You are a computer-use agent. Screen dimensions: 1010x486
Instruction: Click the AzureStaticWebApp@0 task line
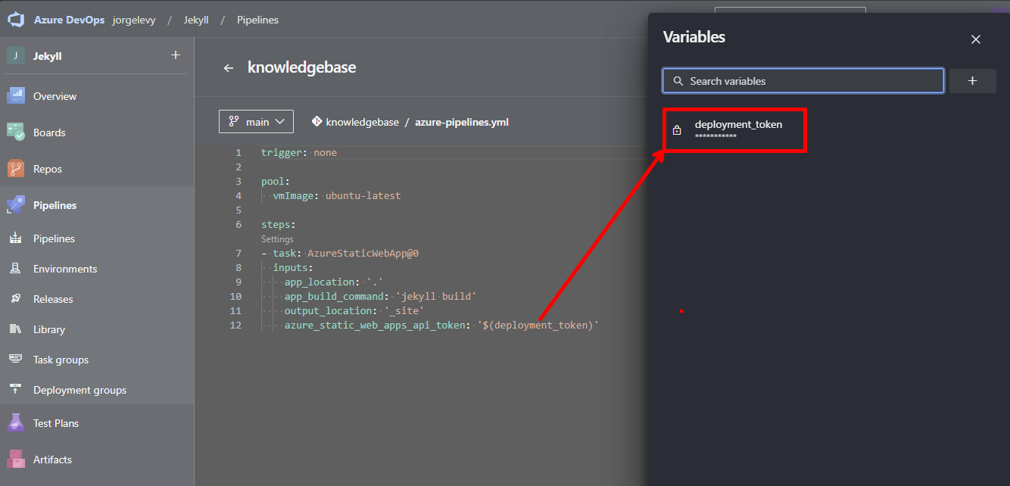340,253
